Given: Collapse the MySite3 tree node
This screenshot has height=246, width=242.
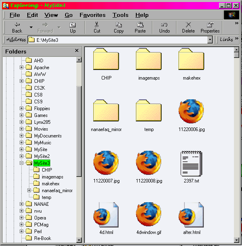Looking at the screenshot, I should pos(22,163).
